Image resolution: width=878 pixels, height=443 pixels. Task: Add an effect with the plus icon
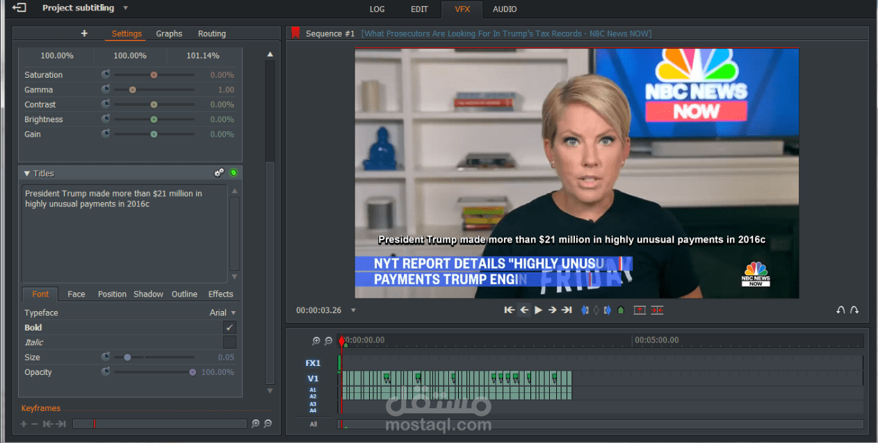point(84,33)
